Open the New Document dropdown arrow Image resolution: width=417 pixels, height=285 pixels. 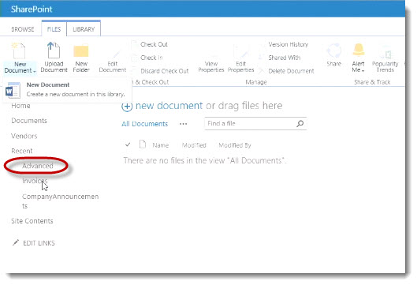pyautogui.click(x=35, y=71)
